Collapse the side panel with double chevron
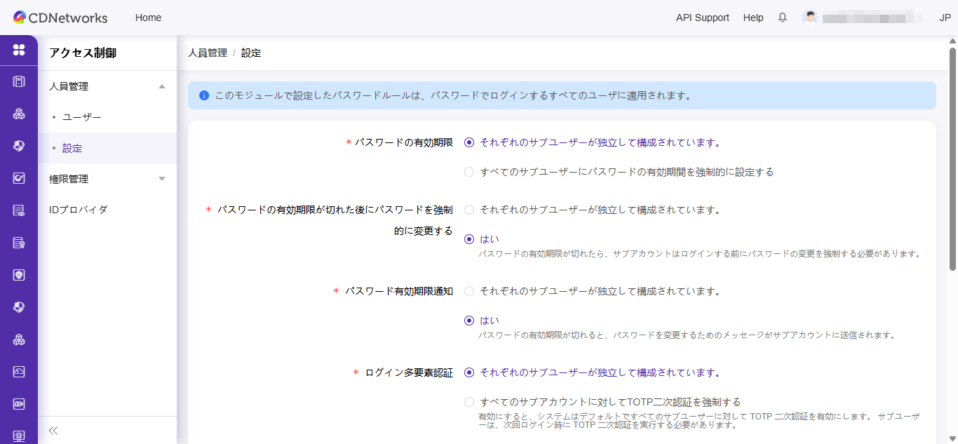Viewport: 958px width, 444px height. 53,430
